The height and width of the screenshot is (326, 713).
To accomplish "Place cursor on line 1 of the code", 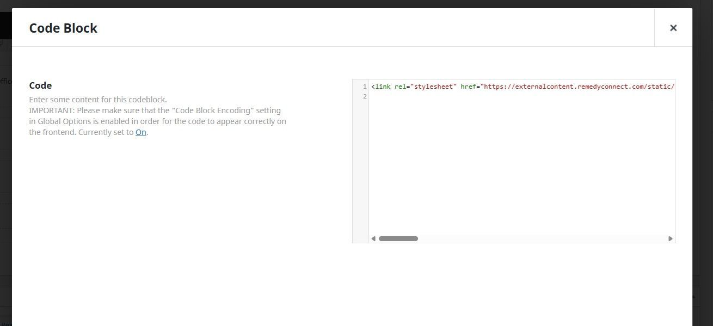I will pos(490,86).
